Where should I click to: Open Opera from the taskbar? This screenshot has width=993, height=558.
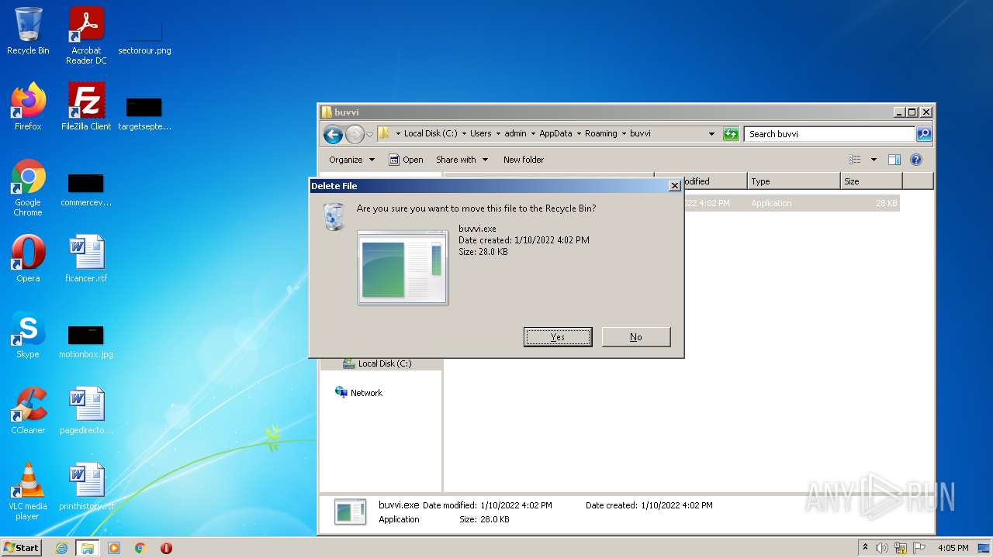[166, 548]
